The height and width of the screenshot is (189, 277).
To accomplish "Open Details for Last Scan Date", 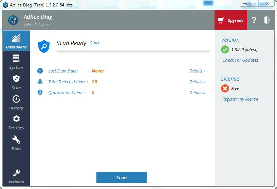I will click(197, 71).
